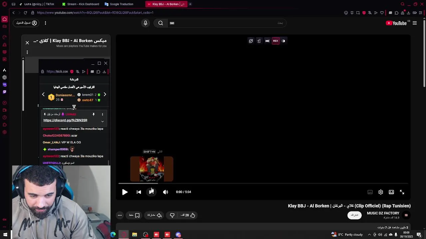426x239 pixels.
Task: Switch player to theater mode
Action: 391,192
